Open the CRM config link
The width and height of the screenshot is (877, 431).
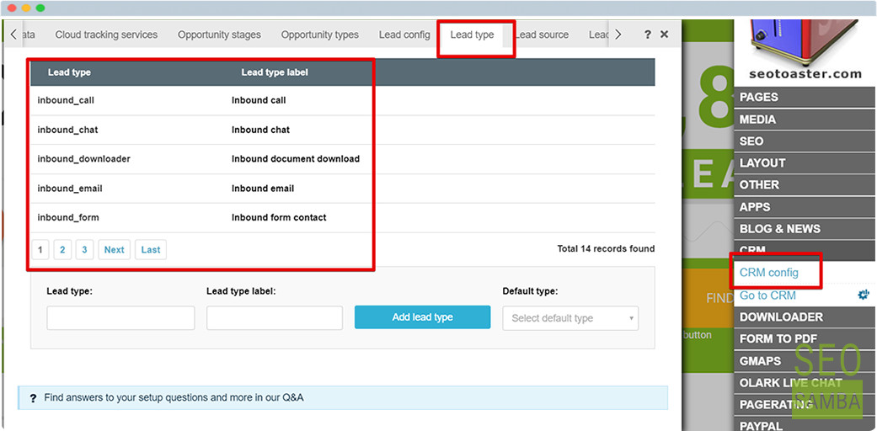(x=768, y=273)
